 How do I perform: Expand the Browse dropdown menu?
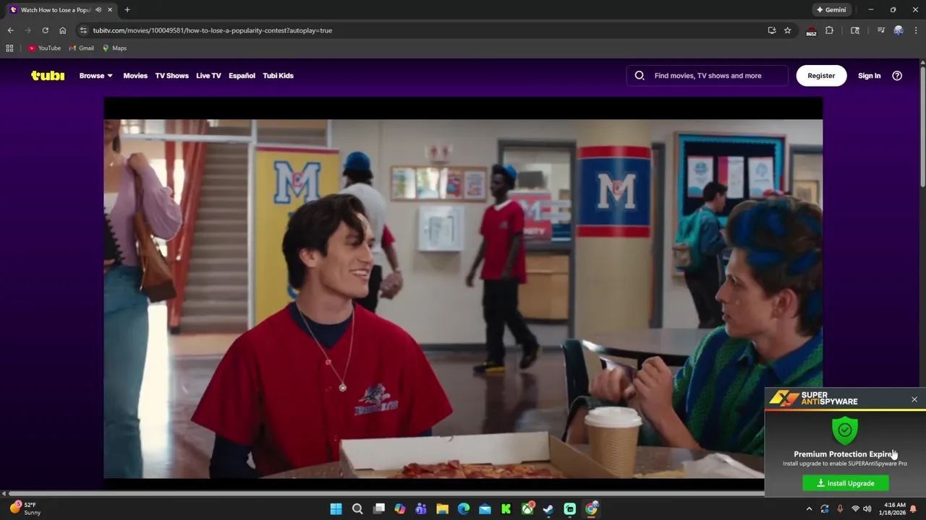pyautogui.click(x=95, y=75)
